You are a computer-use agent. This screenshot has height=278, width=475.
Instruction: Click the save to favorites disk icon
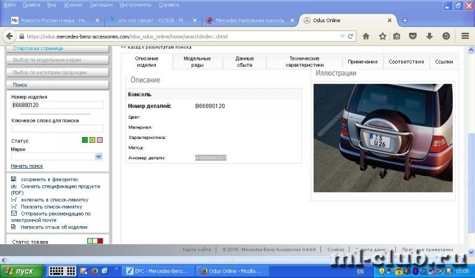pos(14,179)
